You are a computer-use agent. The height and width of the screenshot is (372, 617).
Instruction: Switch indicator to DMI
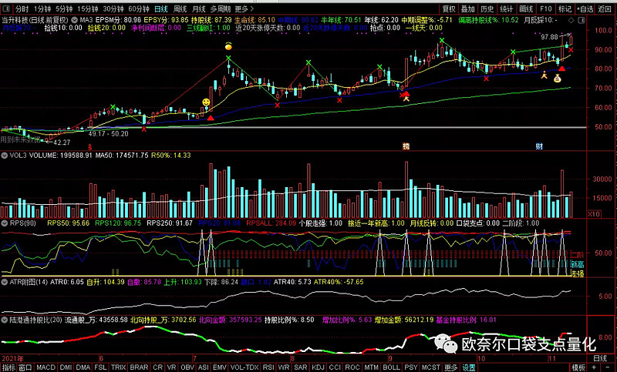point(66,367)
